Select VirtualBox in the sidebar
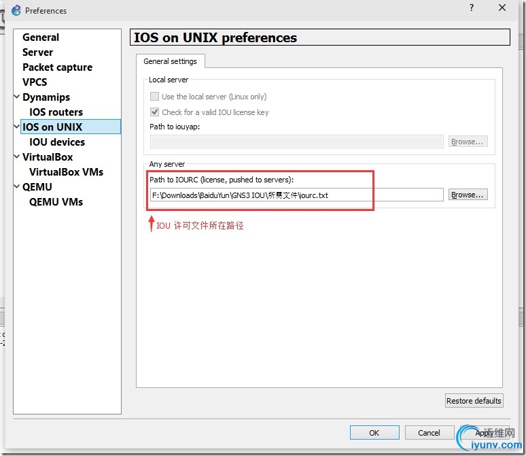This screenshot has height=456, width=526. point(48,157)
